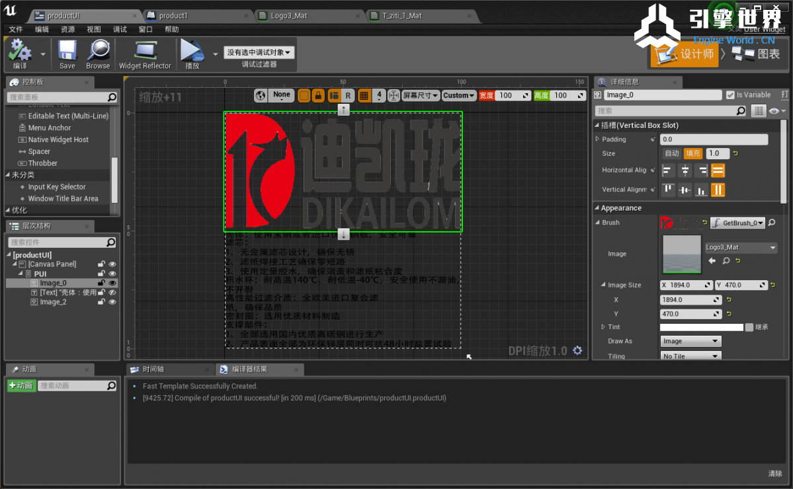Open the 窗口 (Window) menu
The width and height of the screenshot is (793, 489).
point(146,29)
